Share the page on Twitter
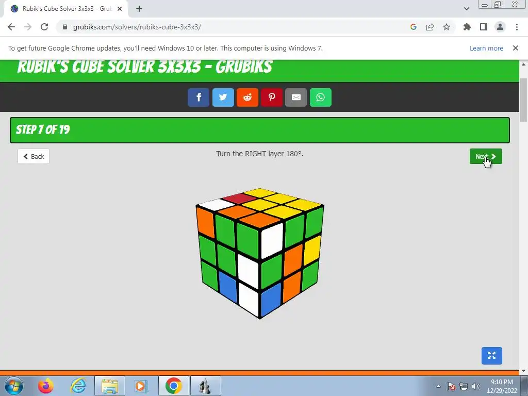This screenshot has height=396, width=528. 223,97
